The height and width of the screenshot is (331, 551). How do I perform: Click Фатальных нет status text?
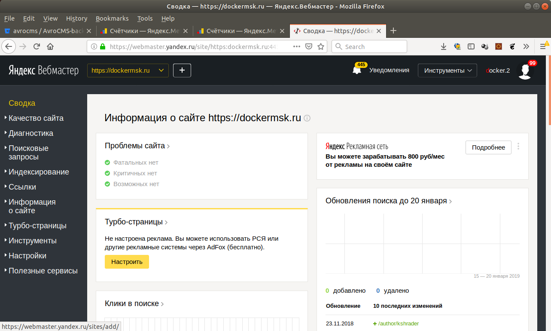point(136,162)
